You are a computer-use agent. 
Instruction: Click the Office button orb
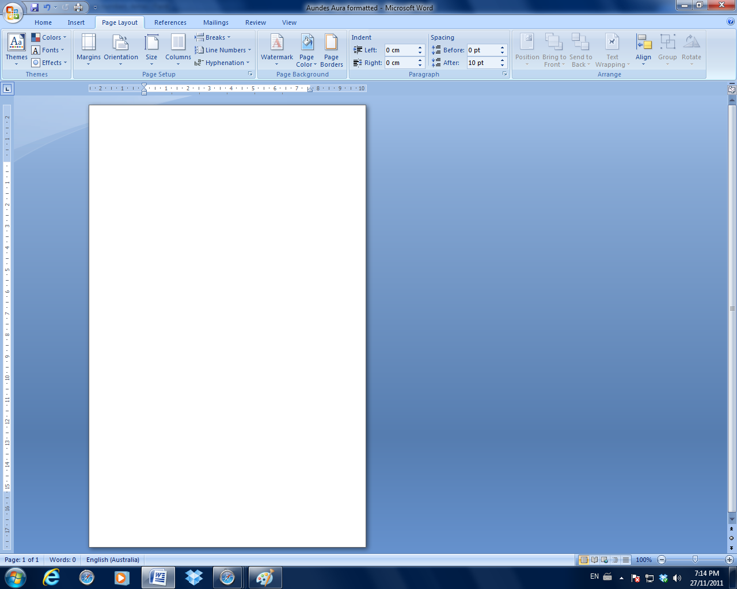13,13
